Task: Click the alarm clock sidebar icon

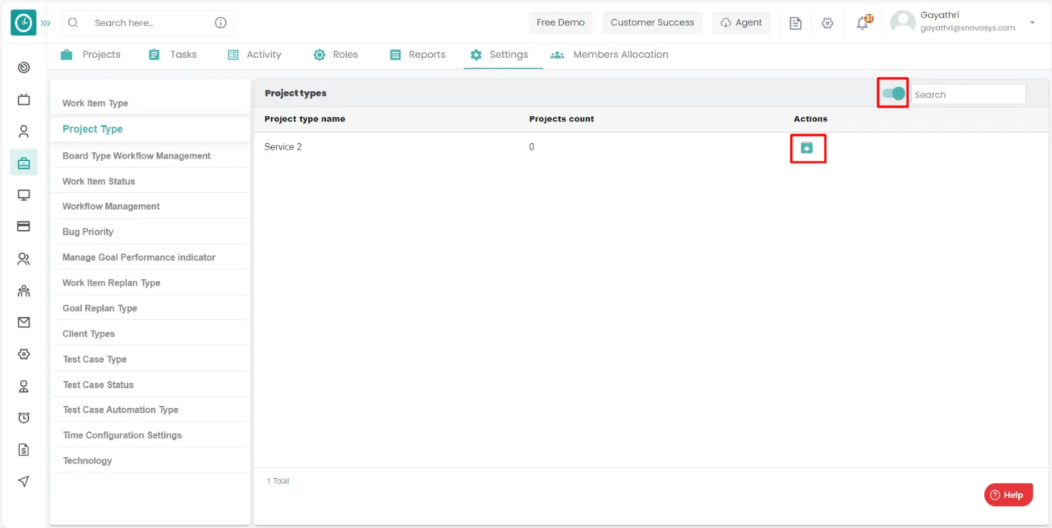Action: coord(24,418)
